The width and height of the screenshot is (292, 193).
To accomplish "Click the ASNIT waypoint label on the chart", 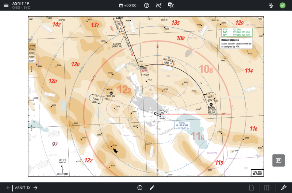I will pos(119,18).
